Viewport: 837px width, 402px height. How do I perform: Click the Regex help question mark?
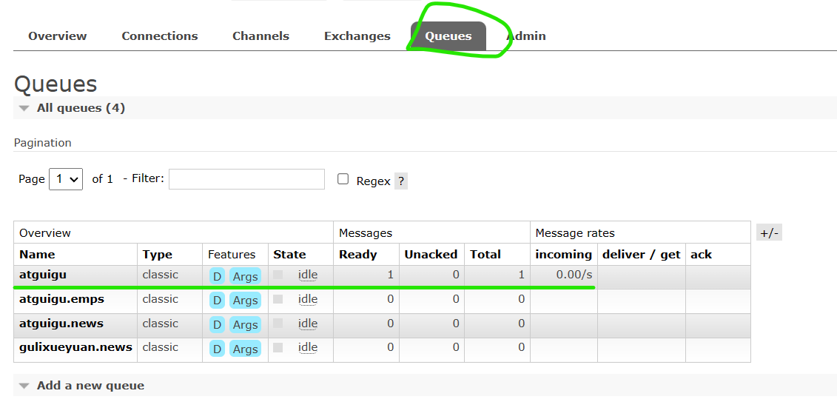[401, 181]
